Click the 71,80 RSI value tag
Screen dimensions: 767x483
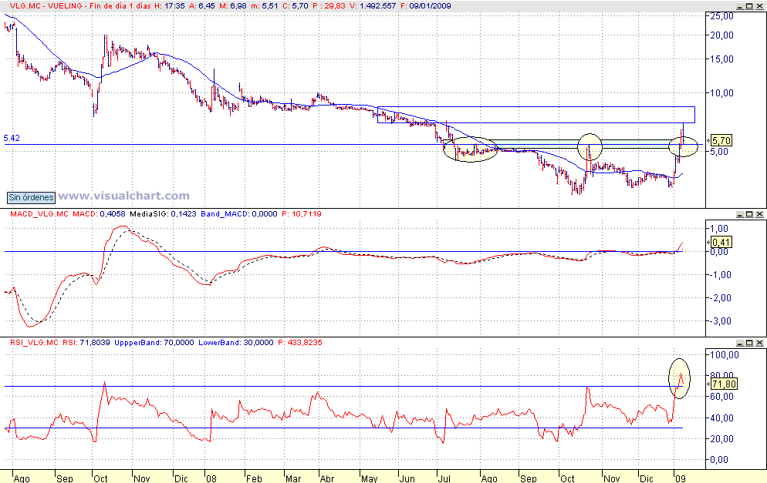tap(724, 384)
